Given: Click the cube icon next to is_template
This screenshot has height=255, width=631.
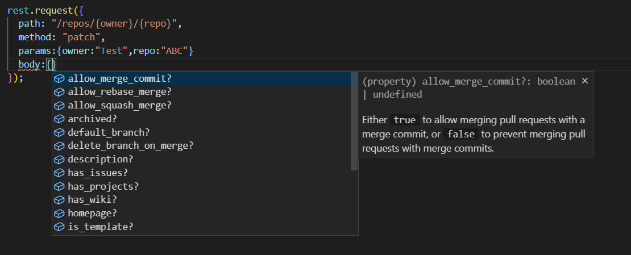Looking at the screenshot, I should [59, 227].
